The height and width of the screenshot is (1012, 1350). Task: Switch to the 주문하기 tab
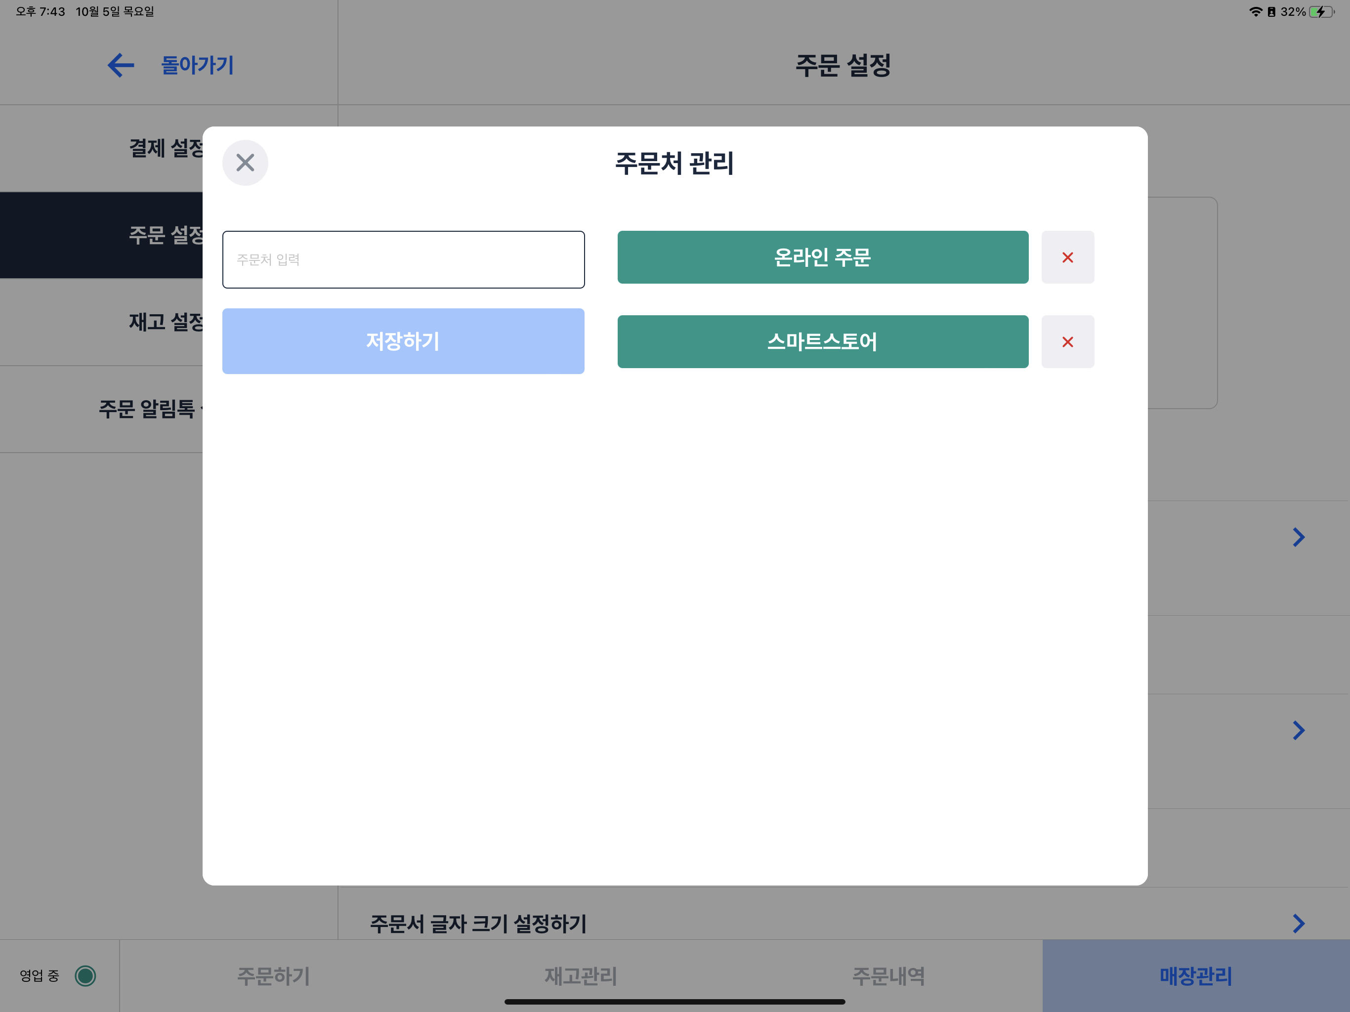[273, 975]
